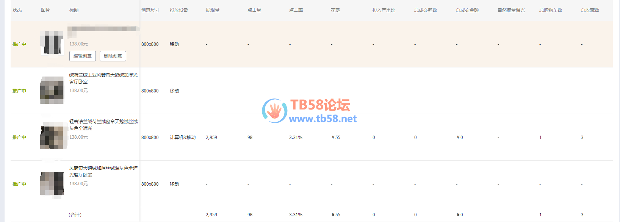Click 移动 device in the highlighted first row
620x222 pixels.
(174, 44)
